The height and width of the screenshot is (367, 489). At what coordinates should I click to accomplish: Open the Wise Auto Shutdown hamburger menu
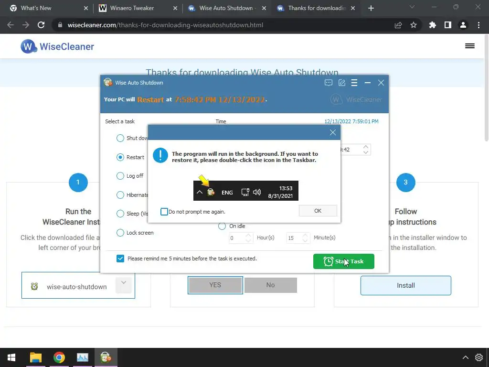click(x=354, y=83)
